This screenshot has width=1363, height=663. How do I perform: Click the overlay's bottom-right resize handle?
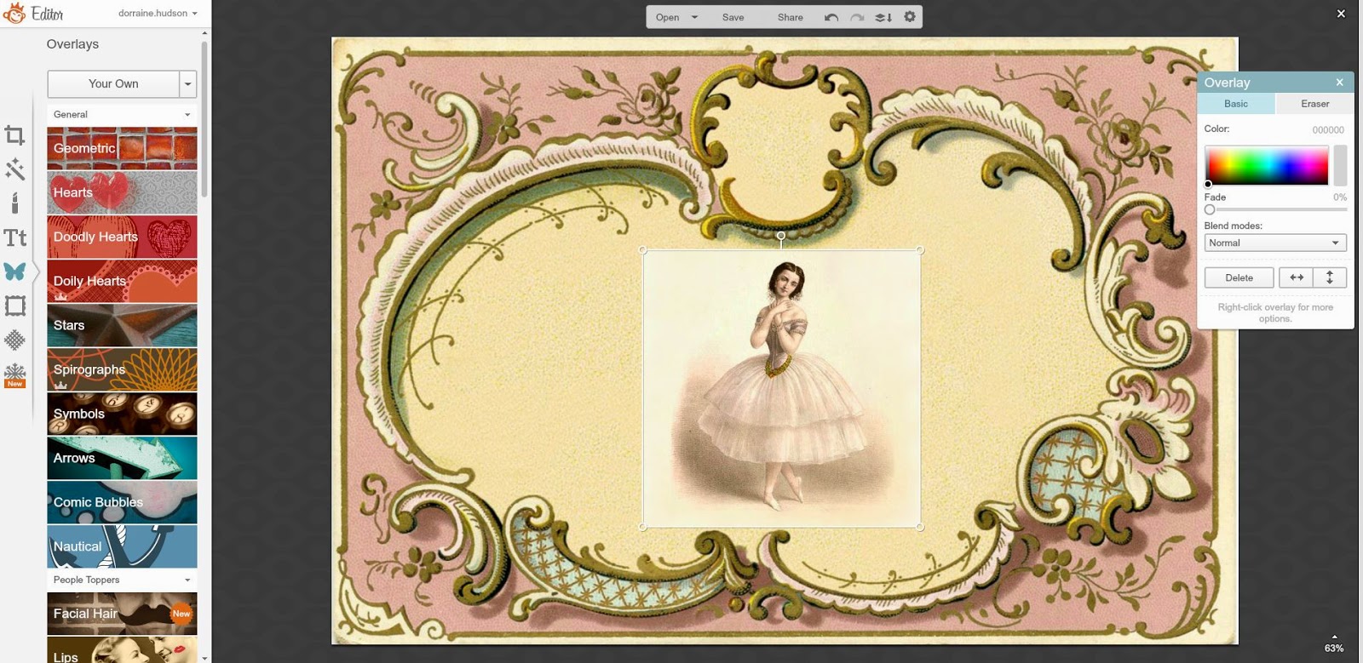point(920,527)
